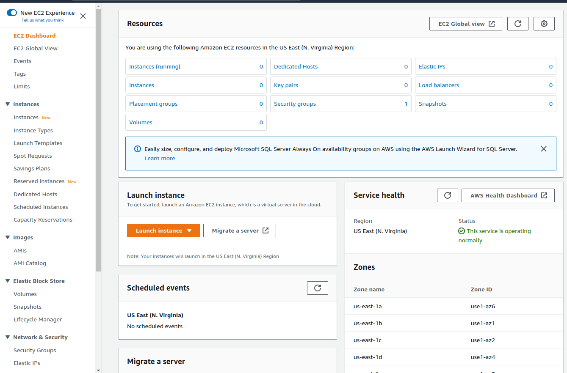Open AMI Catalog from the sidebar
The height and width of the screenshot is (373, 567).
pos(30,263)
